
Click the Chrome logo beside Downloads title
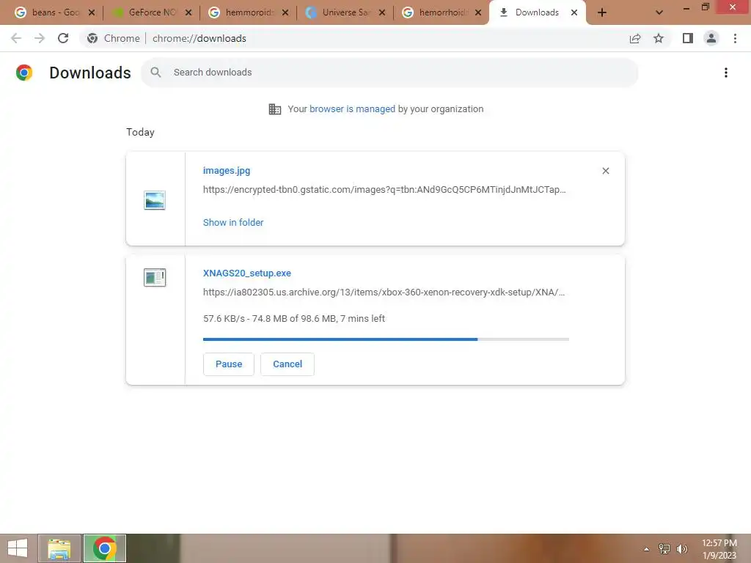(x=24, y=73)
